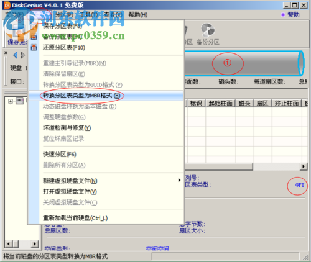
Task: Click the 赞助 link in the menu bar
Action: (x=294, y=15)
